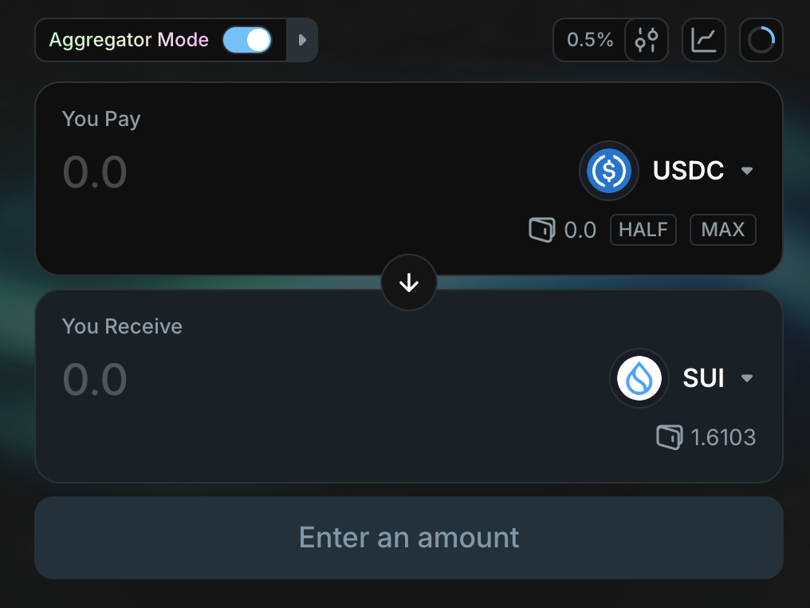Click the 0.5% slippage value
Screen dimensions: 810x608
590,40
